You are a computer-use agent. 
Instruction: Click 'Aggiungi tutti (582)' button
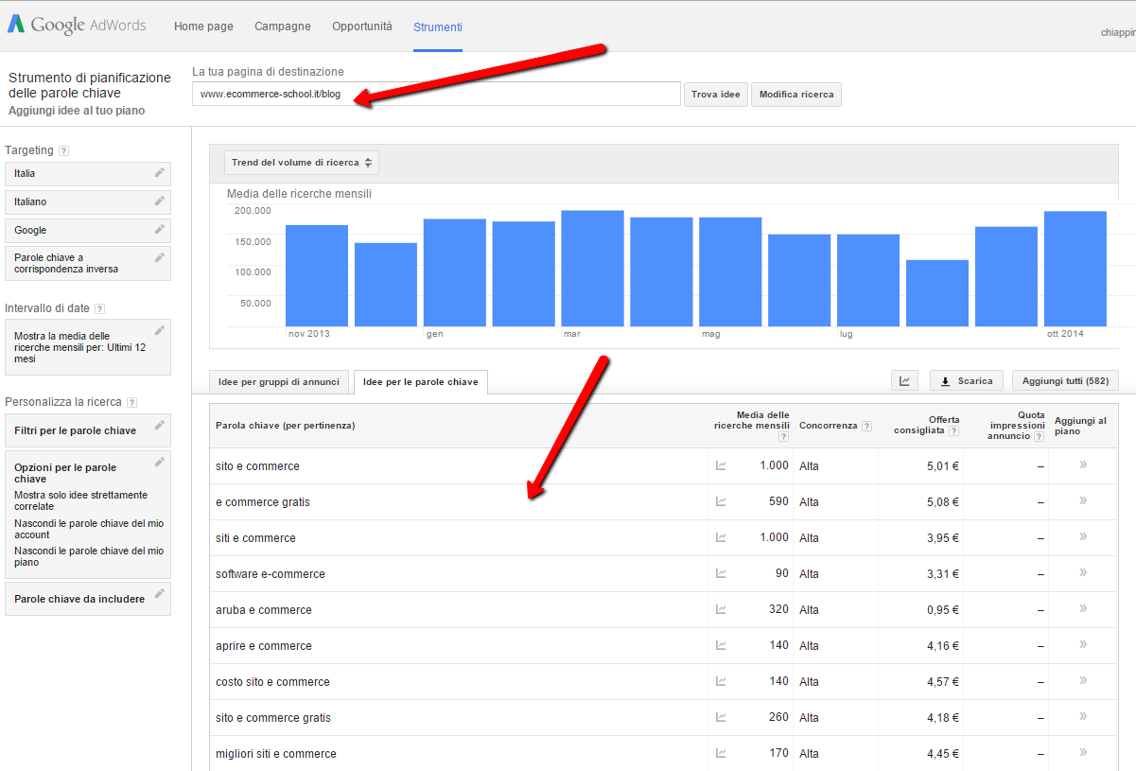1064,381
